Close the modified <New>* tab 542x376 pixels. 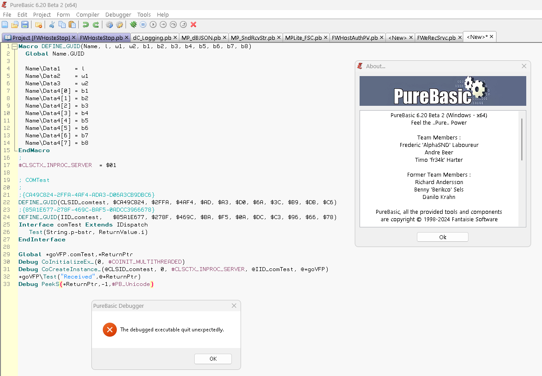[492, 37]
